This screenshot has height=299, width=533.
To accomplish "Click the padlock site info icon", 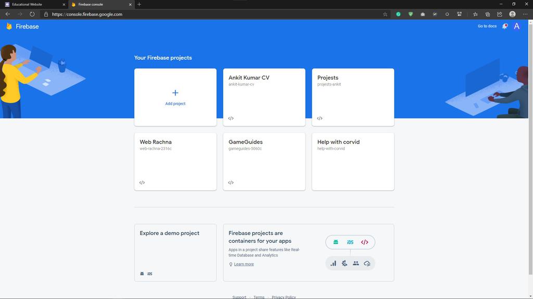I will [x=46, y=14].
